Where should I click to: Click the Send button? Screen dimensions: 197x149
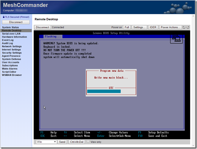pos(62,142)
